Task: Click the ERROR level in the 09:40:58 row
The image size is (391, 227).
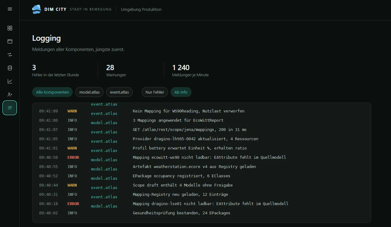Action: click(73, 157)
